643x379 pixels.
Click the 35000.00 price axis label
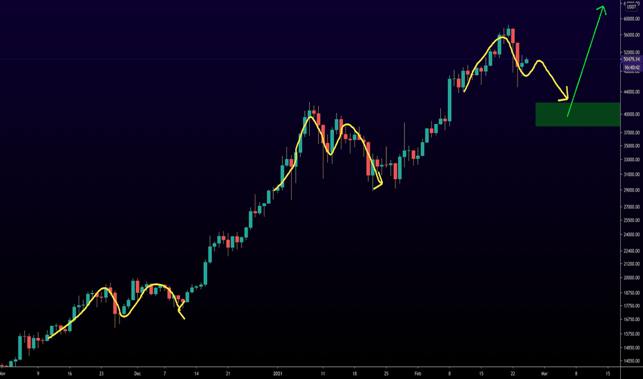point(632,146)
